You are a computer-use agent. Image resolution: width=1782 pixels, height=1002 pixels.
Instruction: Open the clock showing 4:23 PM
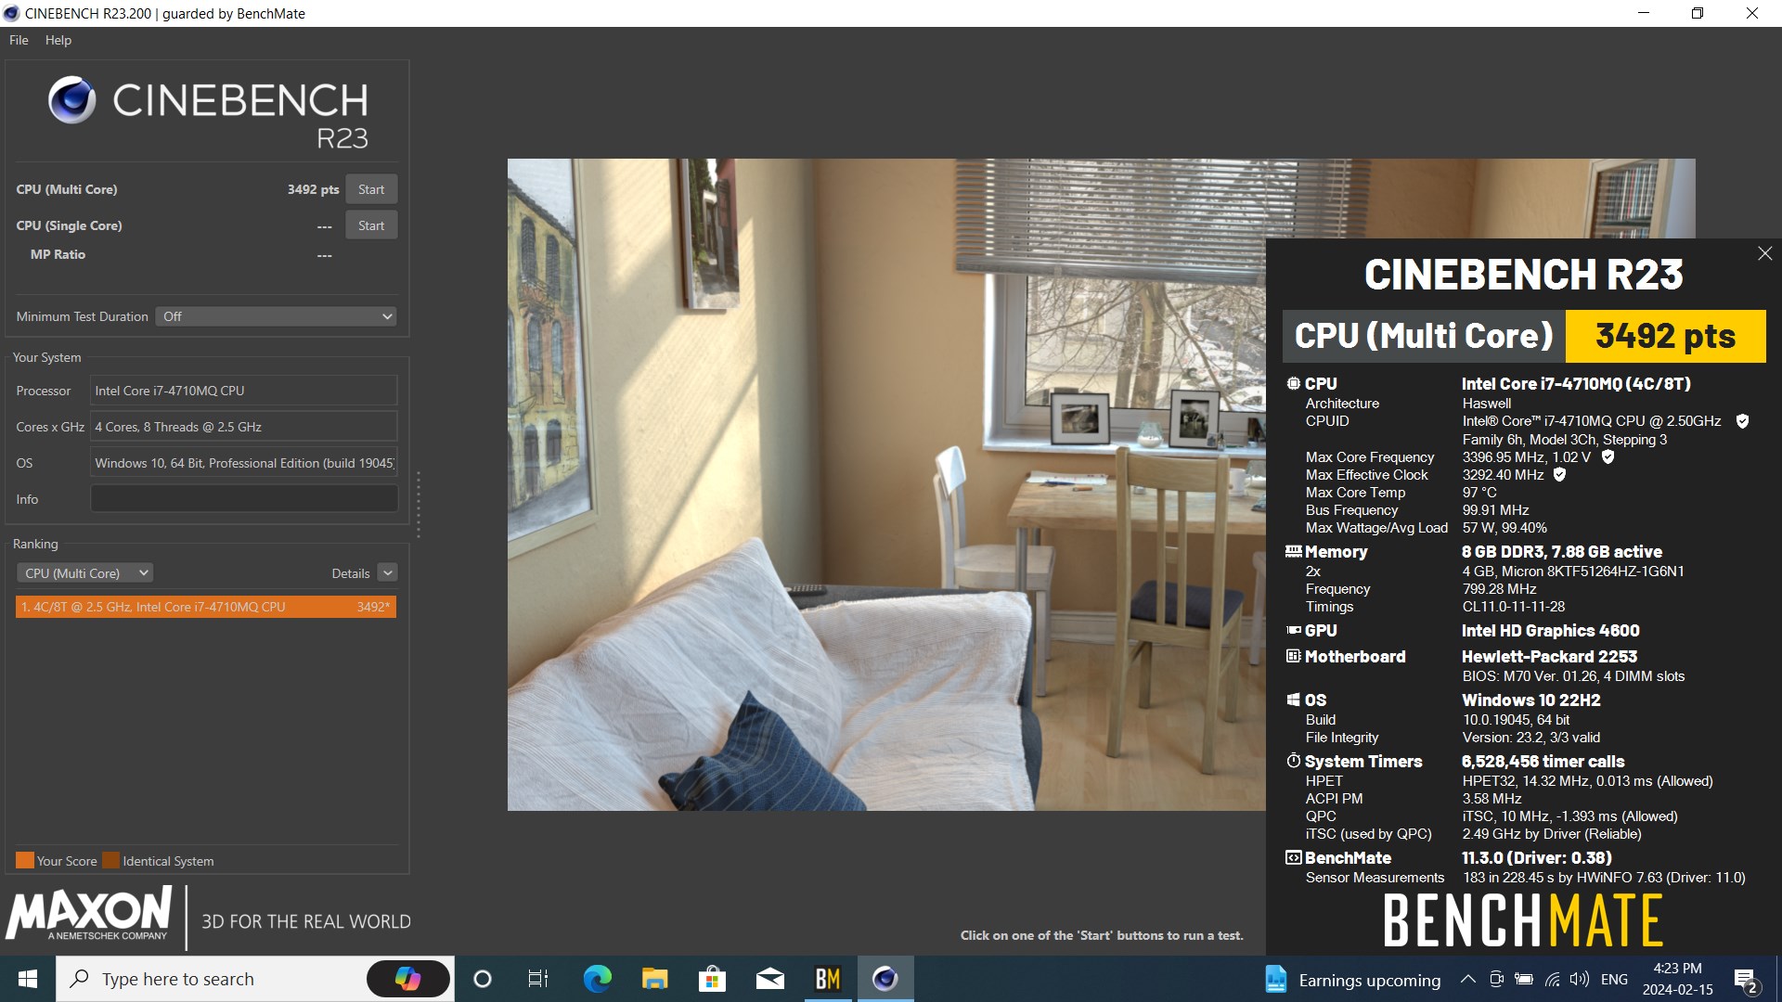pyautogui.click(x=1677, y=979)
